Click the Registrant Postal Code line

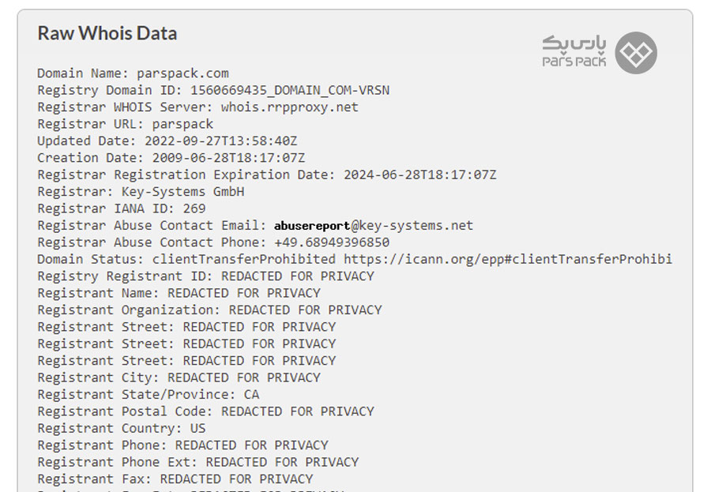coord(205,411)
